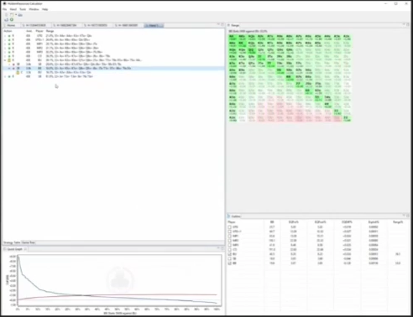Expand the UTG action row
This screenshot has width=413, height=317.
point(5,36)
